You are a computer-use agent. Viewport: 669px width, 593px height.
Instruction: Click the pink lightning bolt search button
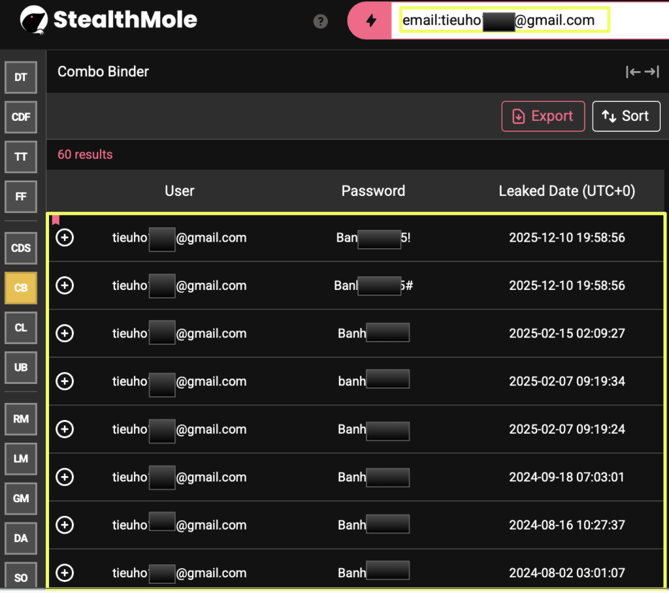(x=371, y=20)
